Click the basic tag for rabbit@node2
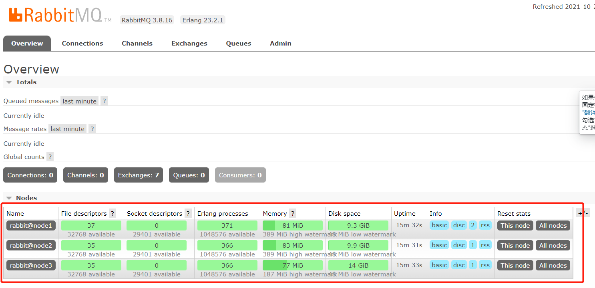 (439, 245)
